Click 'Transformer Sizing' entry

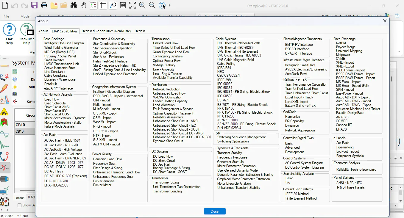[x=166, y=182]
